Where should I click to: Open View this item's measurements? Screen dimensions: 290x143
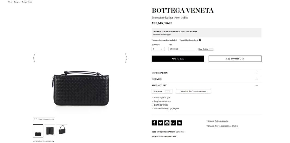coord(193,91)
